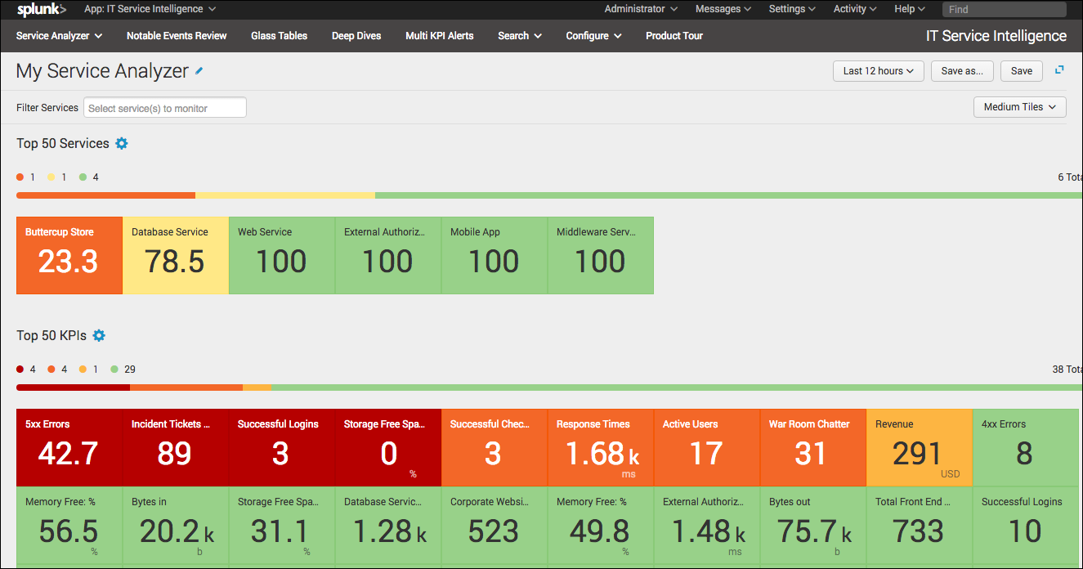Select the Memory Free 49.8 KPI tile

[601, 525]
